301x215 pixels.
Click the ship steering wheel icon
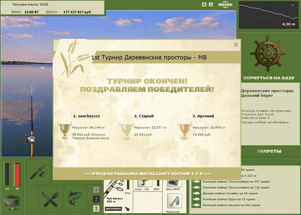point(269,53)
